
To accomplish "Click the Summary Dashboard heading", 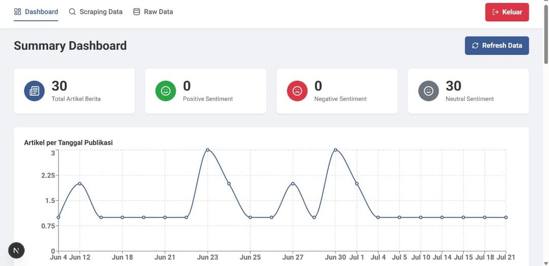I will (x=70, y=46).
